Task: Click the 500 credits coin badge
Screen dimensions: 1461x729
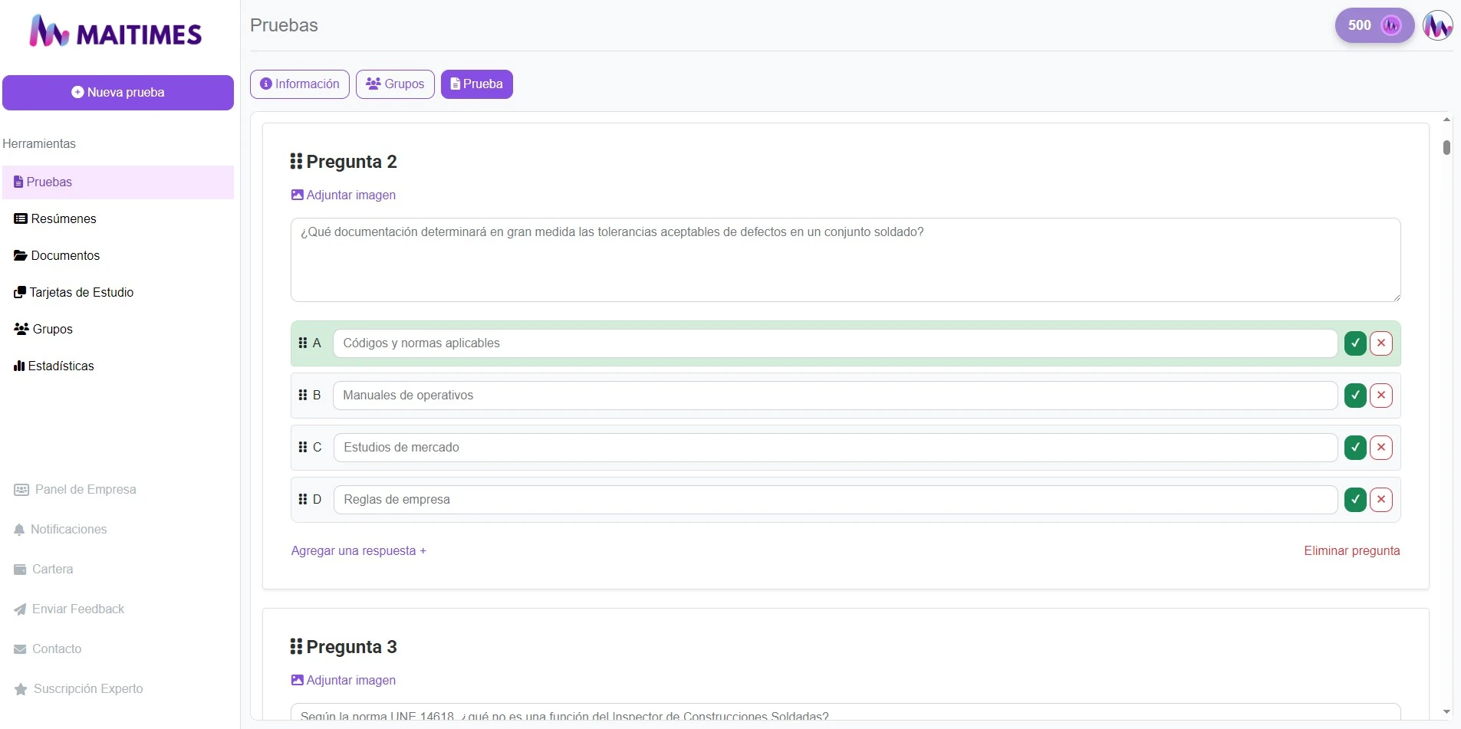Action: [1374, 25]
